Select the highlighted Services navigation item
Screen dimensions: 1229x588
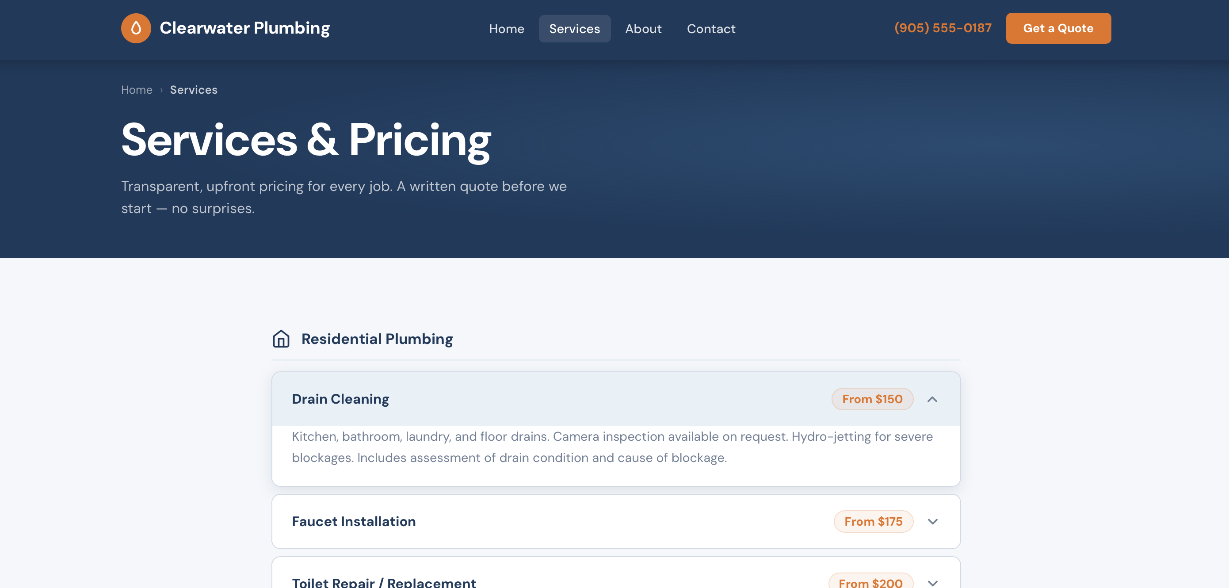pyautogui.click(x=574, y=29)
